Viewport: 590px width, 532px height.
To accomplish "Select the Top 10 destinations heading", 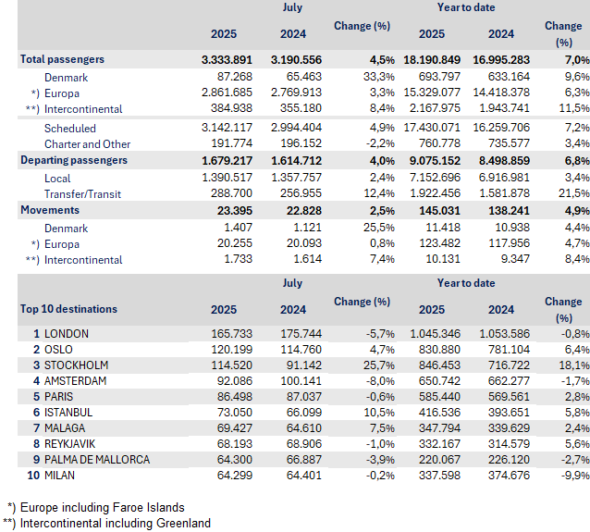I will pyautogui.click(x=69, y=309).
